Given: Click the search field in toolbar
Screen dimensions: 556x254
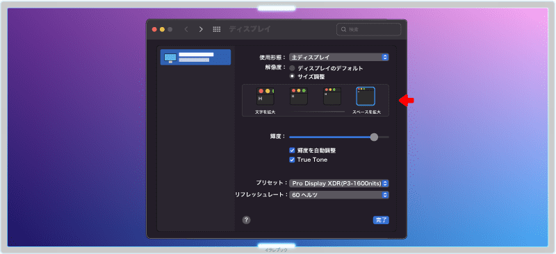Looking at the screenshot, I should pos(368,29).
